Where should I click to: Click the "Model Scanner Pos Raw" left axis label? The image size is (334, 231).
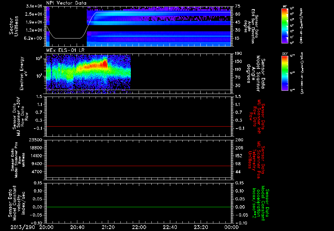pos(18,160)
